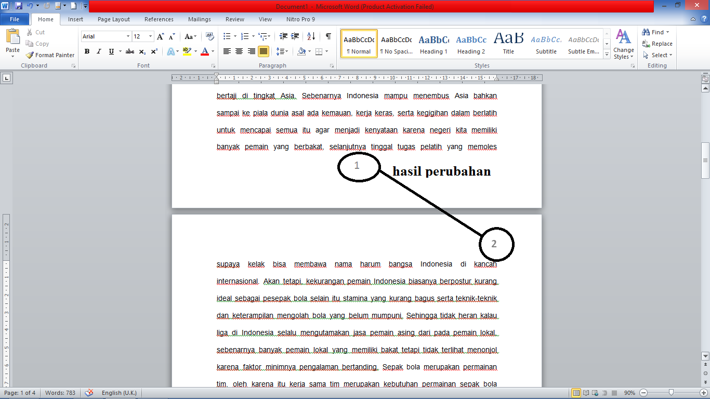Viewport: 710px width, 399px height.
Task: Apply the Heading 1 style
Action: tap(434, 44)
